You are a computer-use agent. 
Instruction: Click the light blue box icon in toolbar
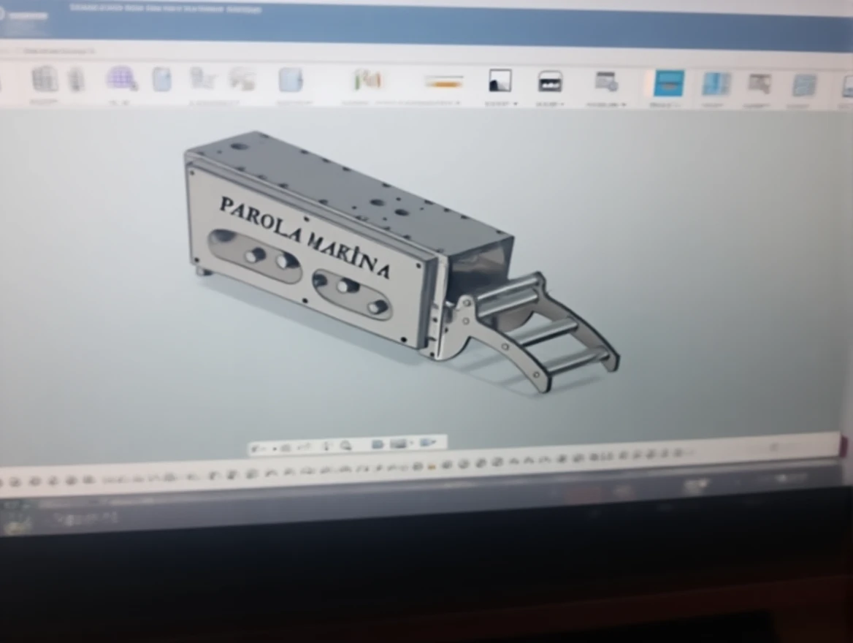click(x=290, y=80)
